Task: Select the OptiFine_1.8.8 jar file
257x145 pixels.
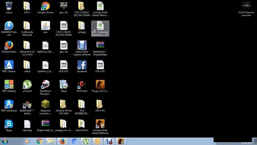Action: 45,47
